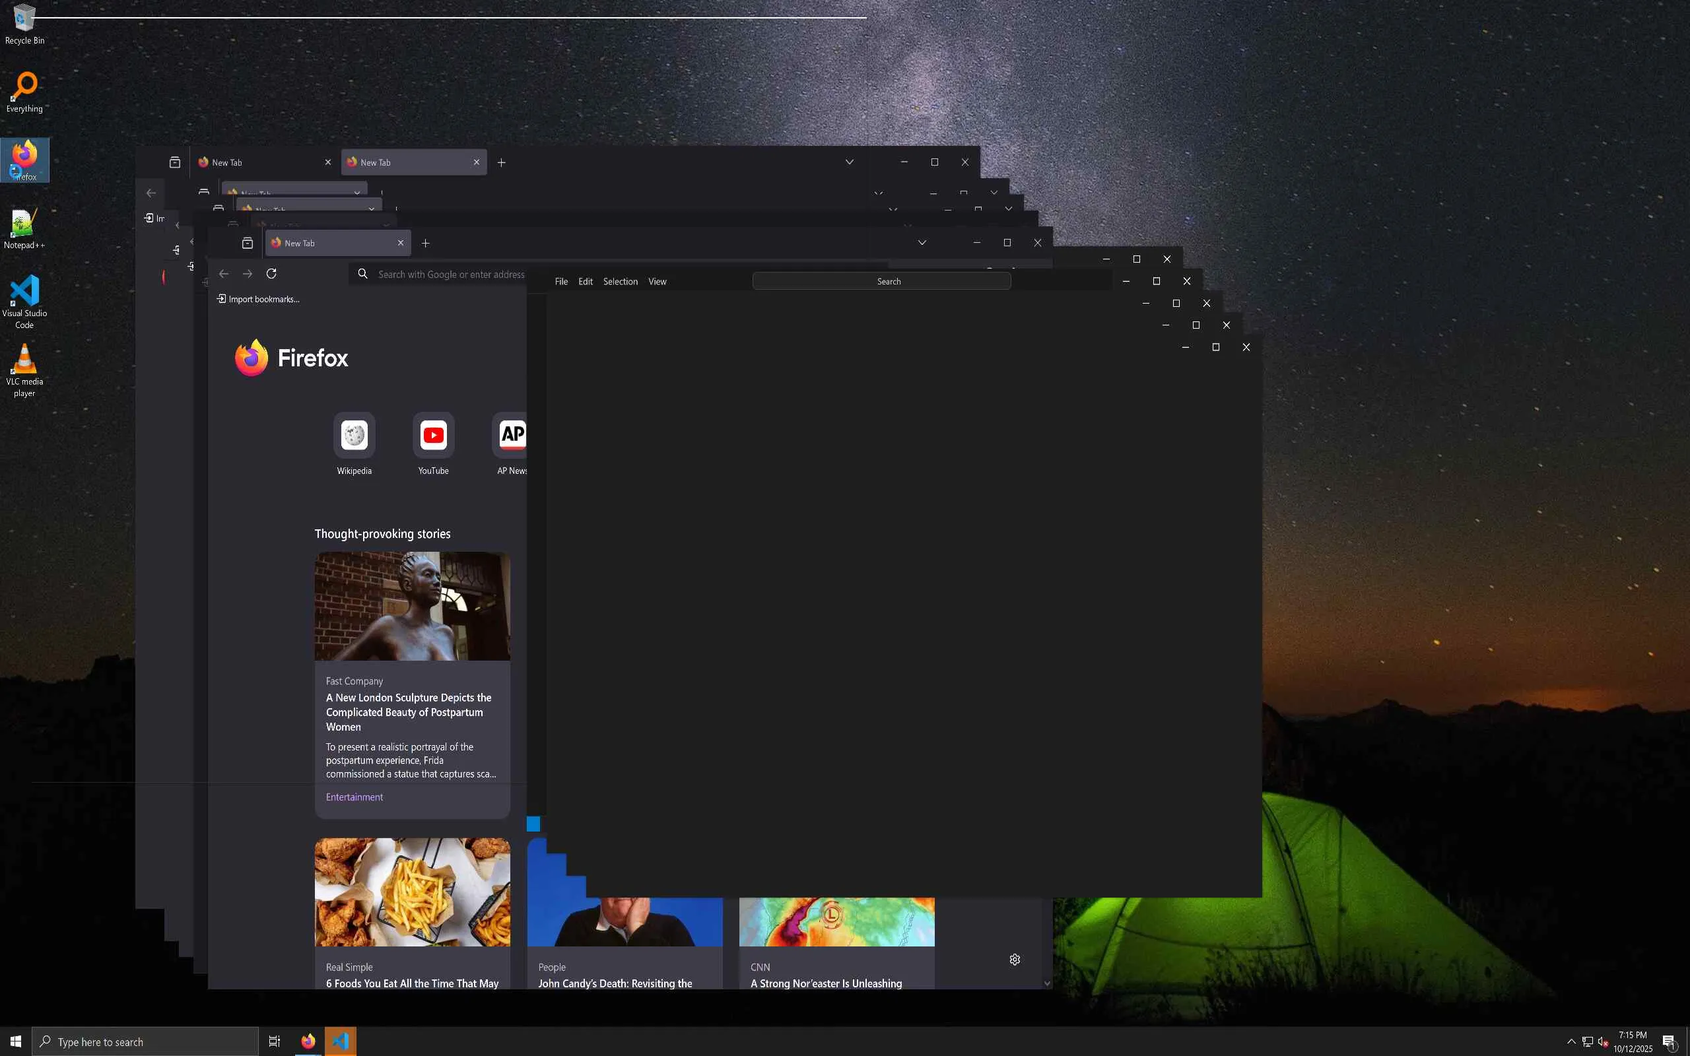This screenshot has width=1690, height=1056.
Task: Click Firefox icon in the taskbar
Action: point(308,1041)
